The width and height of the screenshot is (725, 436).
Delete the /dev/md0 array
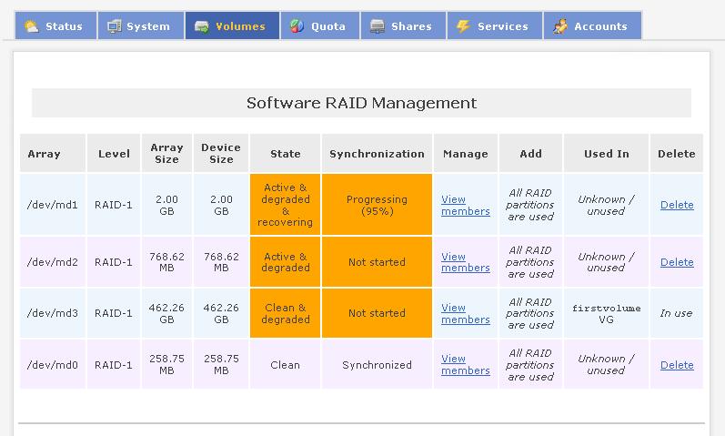(676, 365)
